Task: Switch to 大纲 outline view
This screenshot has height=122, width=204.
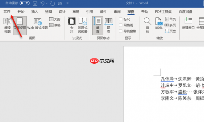Action: 55,19
